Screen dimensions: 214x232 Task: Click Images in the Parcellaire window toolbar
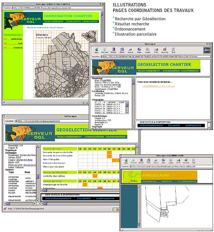[x=171, y=161]
